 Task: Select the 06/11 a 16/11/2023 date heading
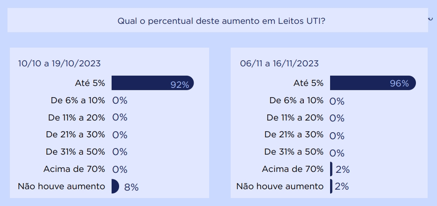point(279,64)
